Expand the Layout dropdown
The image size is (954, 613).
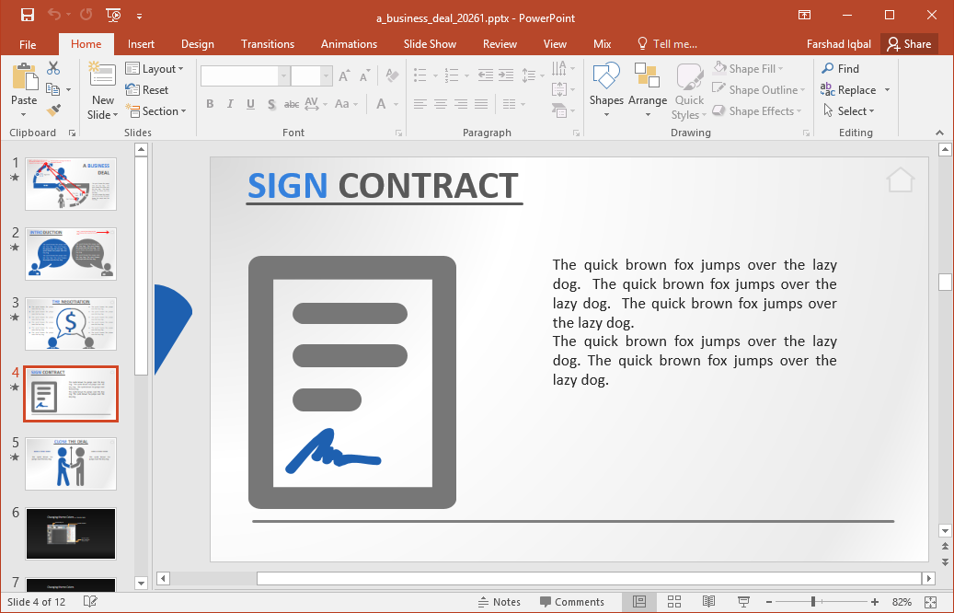pyautogui.click(x=155, y=69)
